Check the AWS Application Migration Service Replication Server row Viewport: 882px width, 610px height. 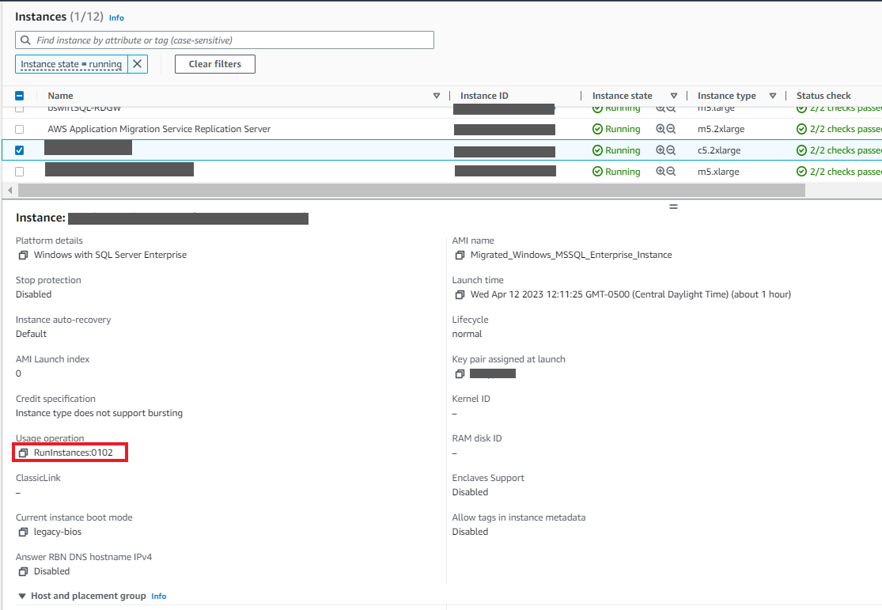point(20,128)
